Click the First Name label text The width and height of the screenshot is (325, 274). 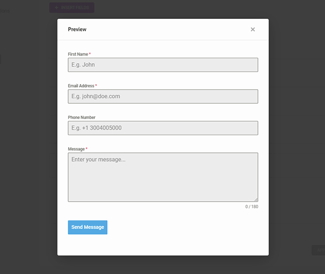click(77, 55)
